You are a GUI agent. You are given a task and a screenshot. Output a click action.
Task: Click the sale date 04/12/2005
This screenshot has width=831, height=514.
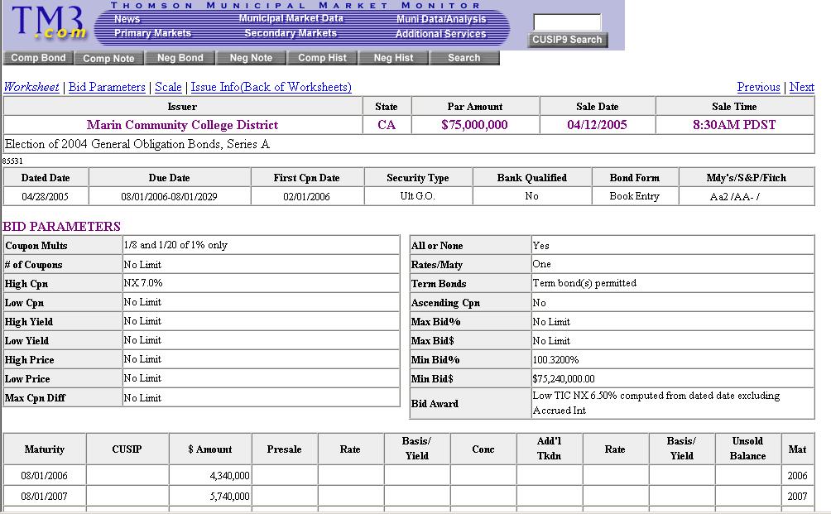click(597, 125)
